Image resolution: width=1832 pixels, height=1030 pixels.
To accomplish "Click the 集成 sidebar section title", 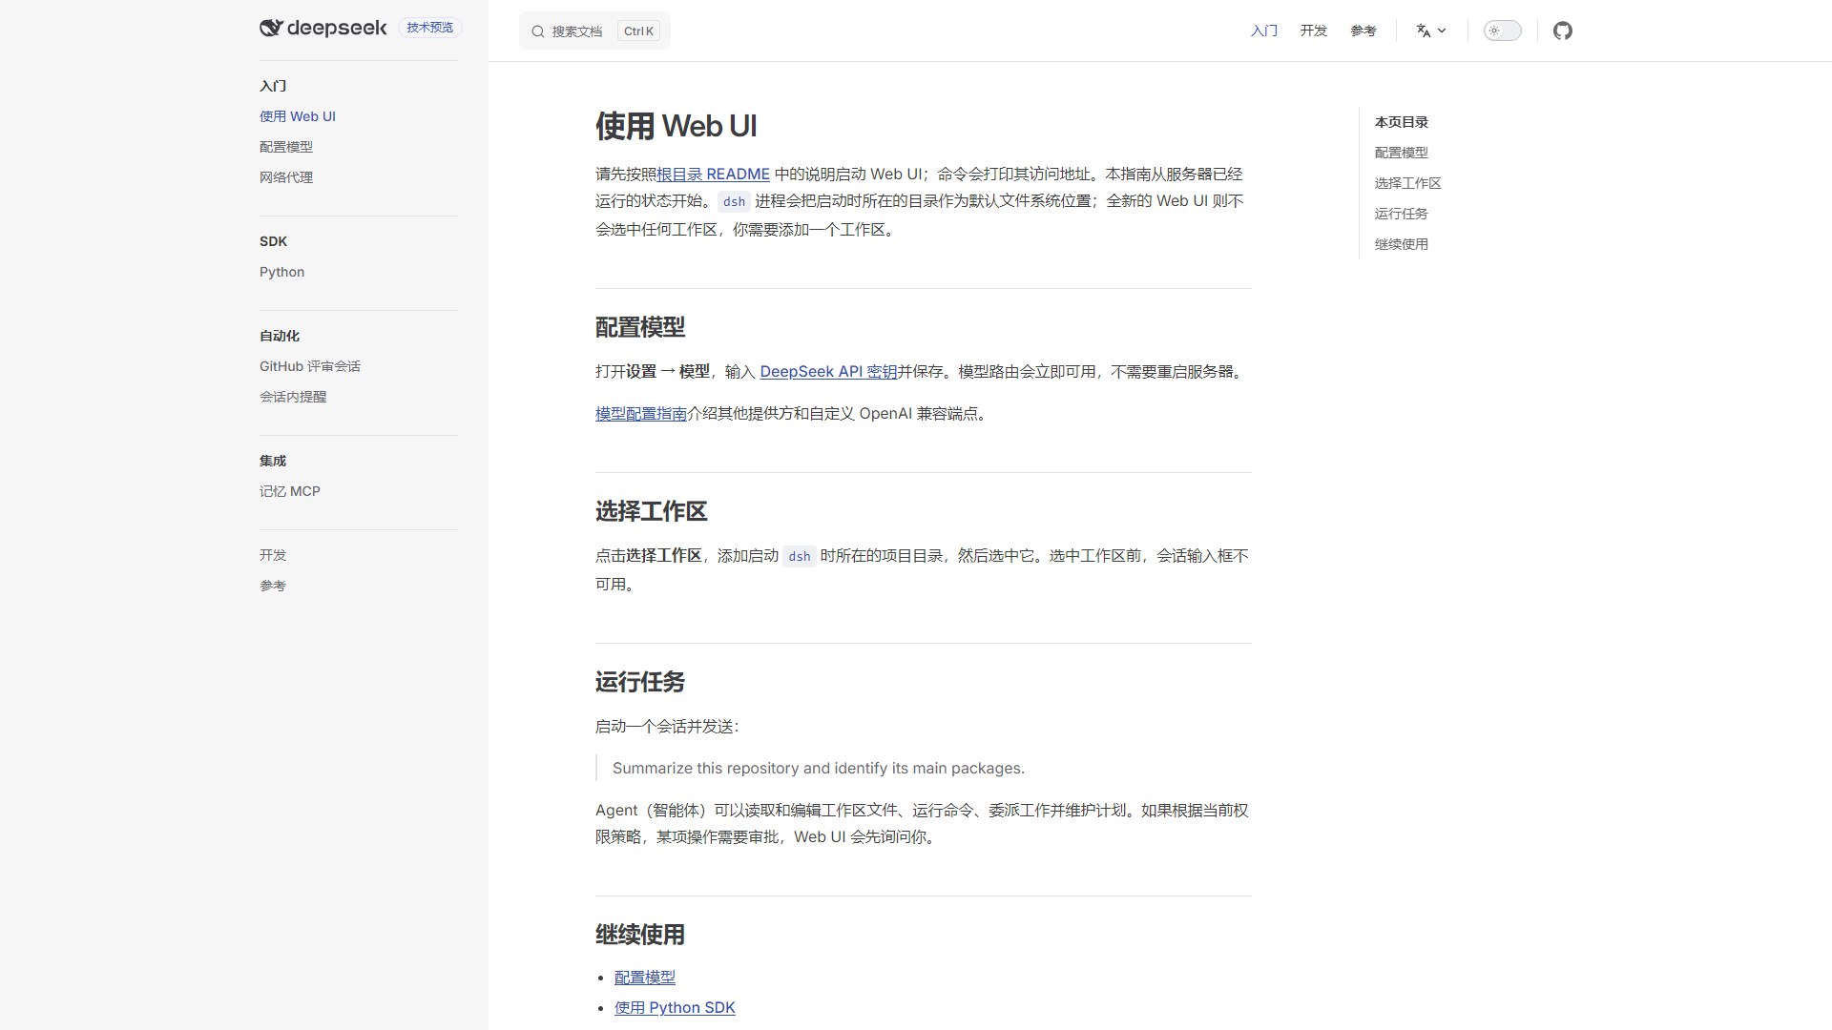I will (273, 461).
